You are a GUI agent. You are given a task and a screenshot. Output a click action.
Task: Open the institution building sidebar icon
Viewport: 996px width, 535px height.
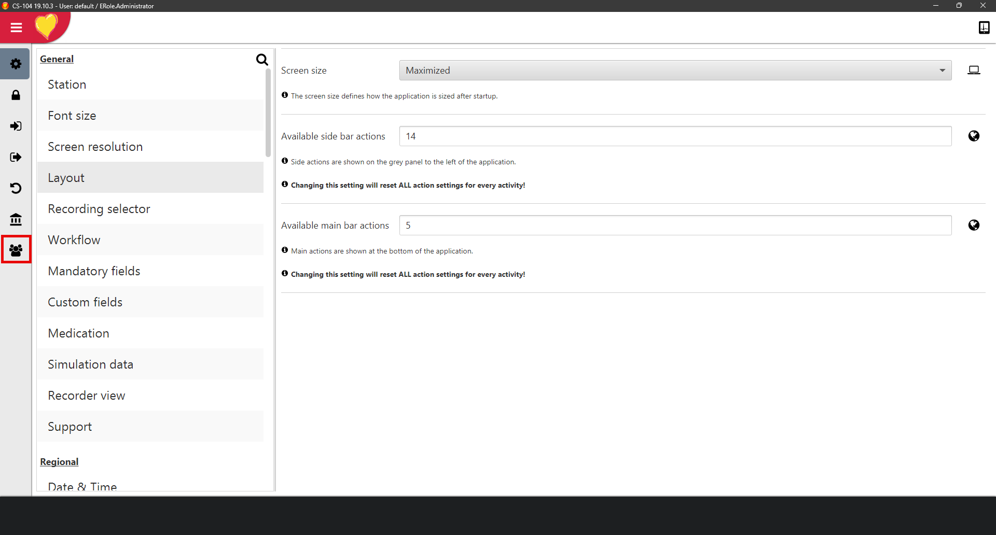[x=16, y=219]
